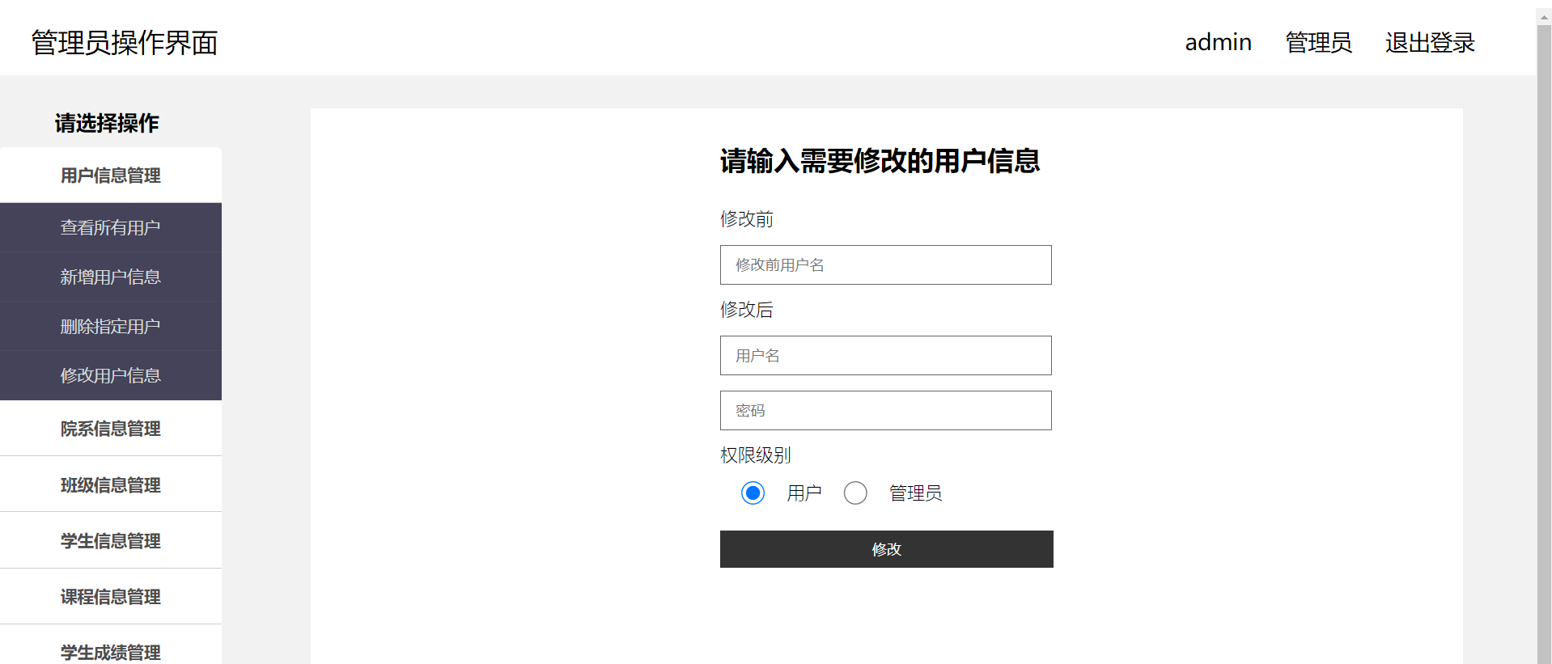Screen dimensions: 1552x664
Task: Expand the 院系信息管理 section
Action: point(111,428)
